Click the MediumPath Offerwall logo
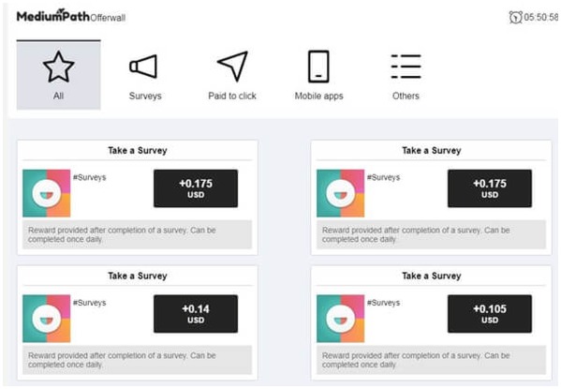Viewport: 561px width, 389px height. coord(71,16)
